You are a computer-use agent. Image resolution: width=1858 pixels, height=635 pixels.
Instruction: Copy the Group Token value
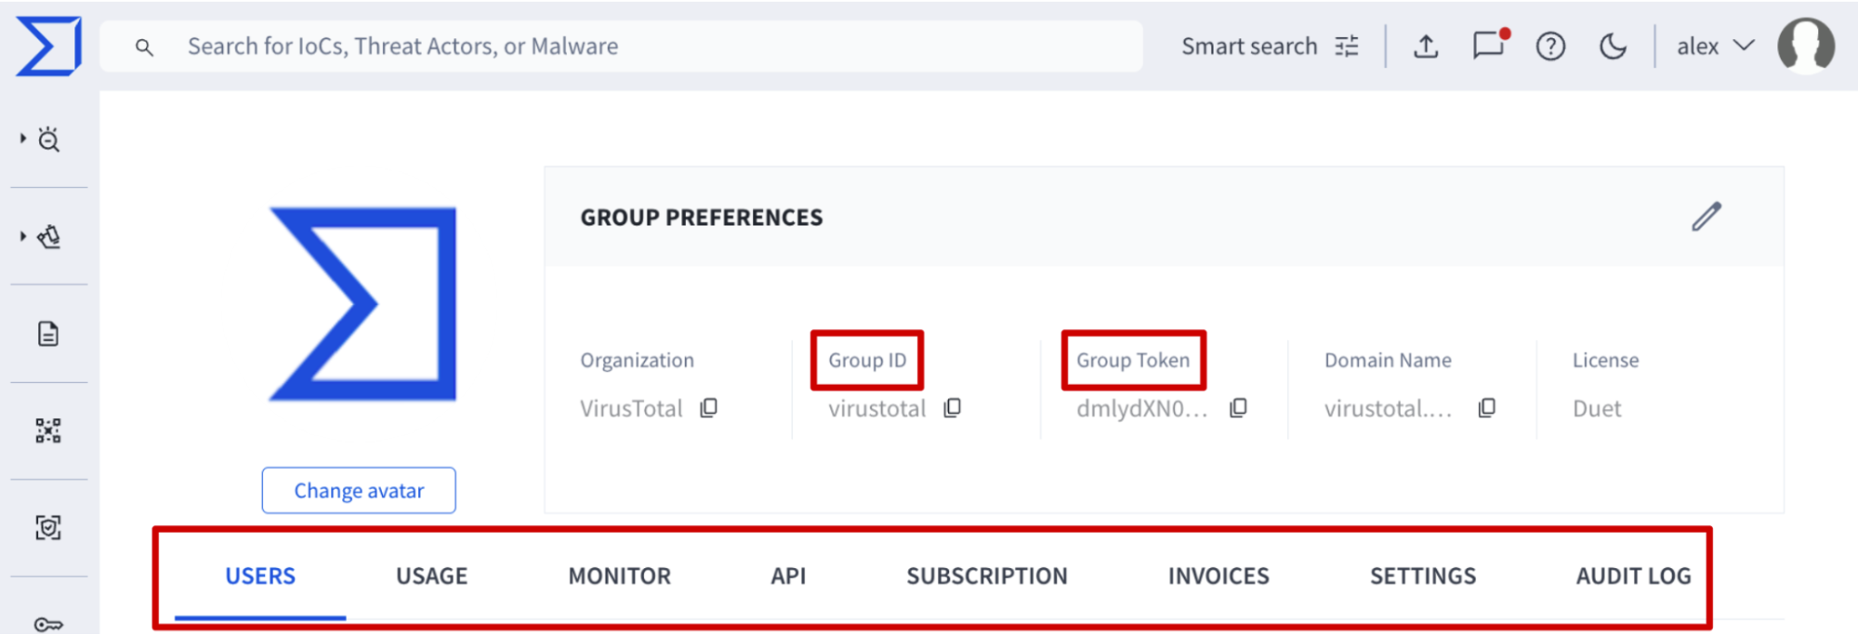click(x=1238, y=407)
